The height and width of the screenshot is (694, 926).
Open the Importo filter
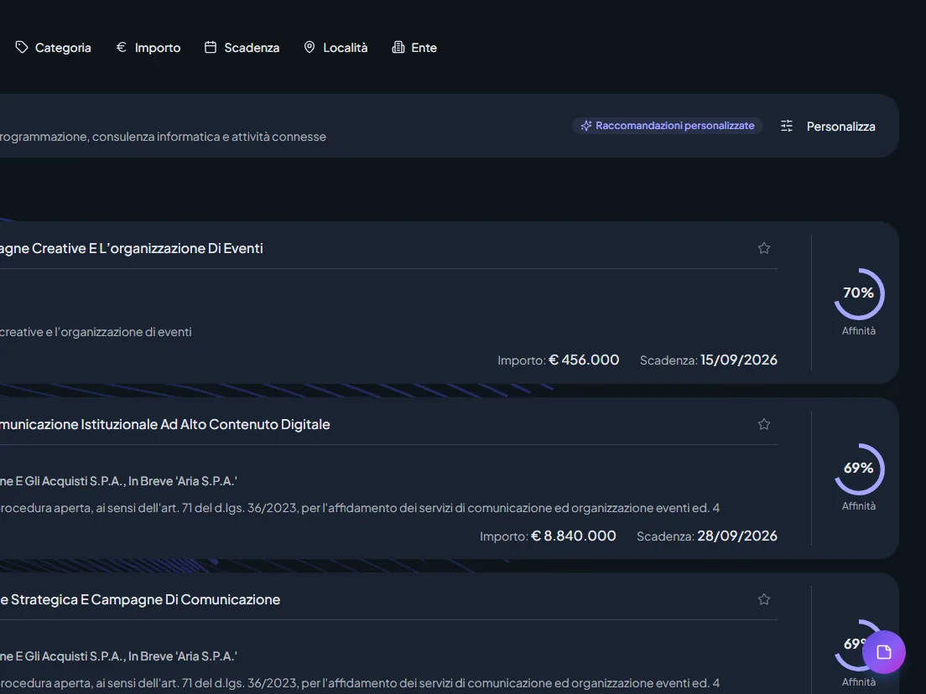(148, 48)
